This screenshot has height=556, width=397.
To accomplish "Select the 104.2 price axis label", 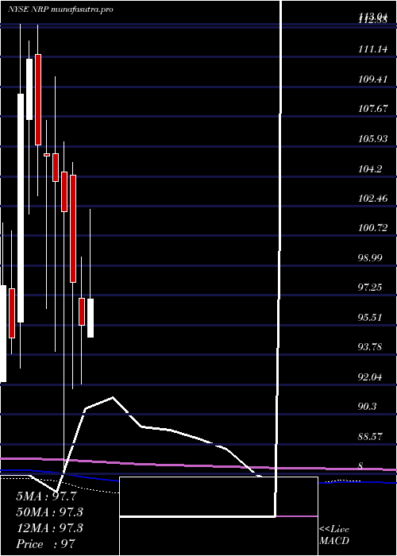I will (370, 168).
